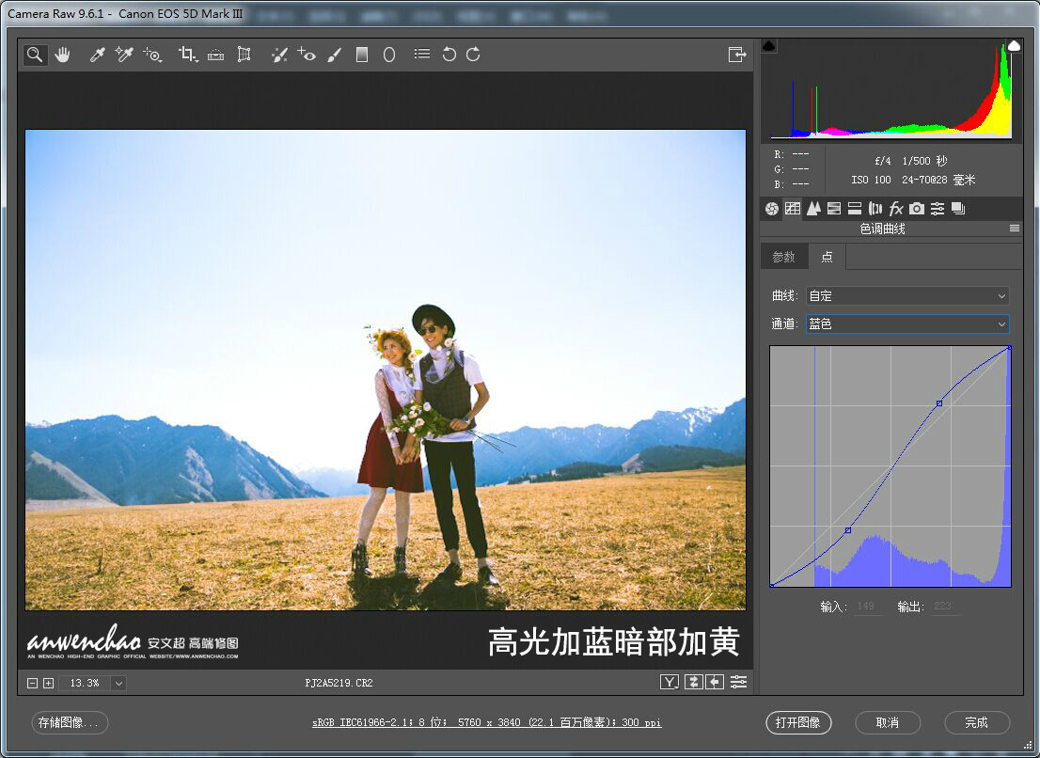Screen dimensions: 1040x758
Task: Toggle highlight clipping warning in histogram
Action: (x=1014, y=46)
